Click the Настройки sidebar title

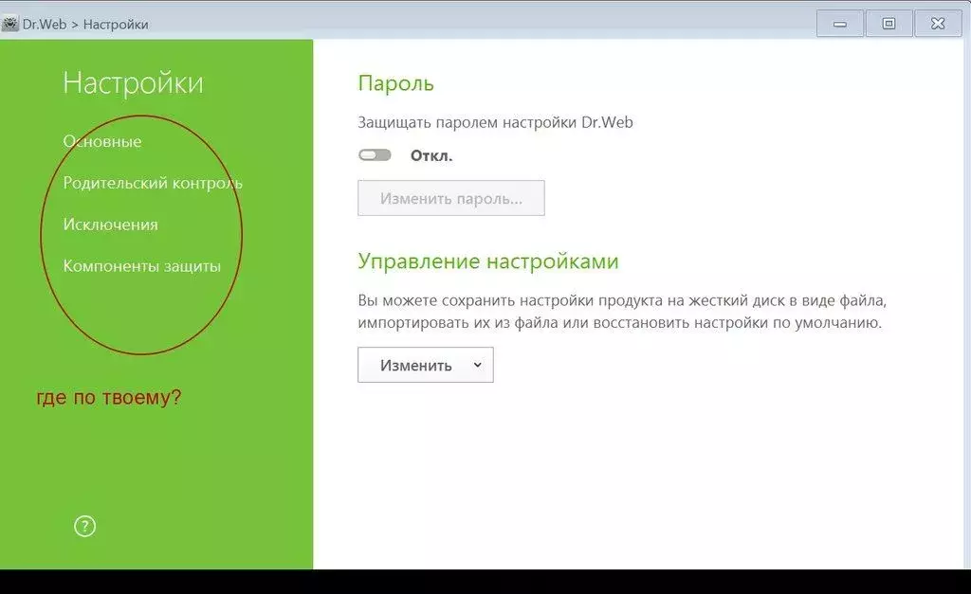(133, 83)
